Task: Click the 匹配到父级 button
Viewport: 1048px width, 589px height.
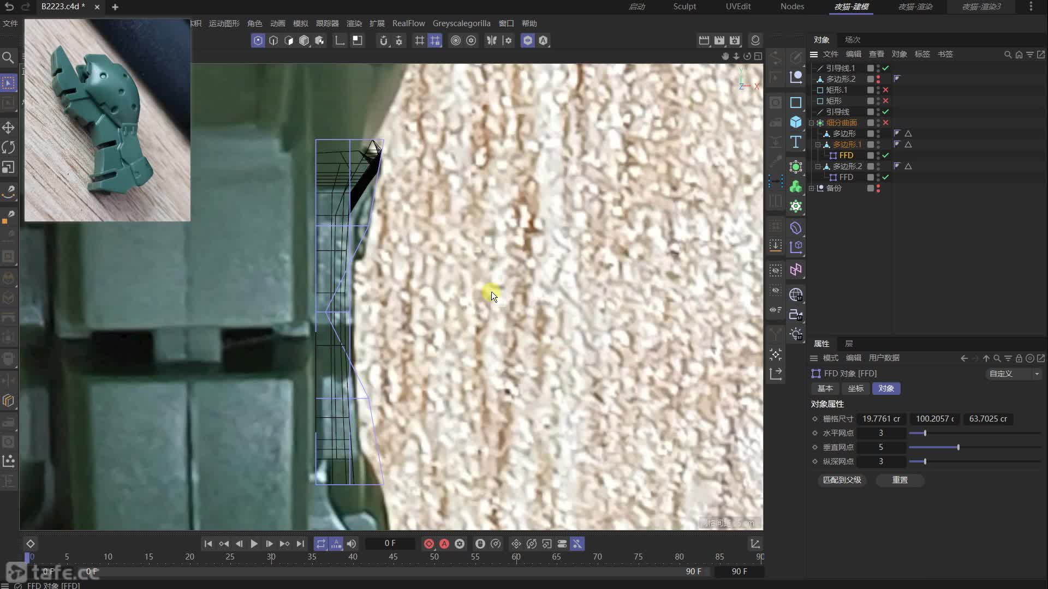Action: [842, 480]
